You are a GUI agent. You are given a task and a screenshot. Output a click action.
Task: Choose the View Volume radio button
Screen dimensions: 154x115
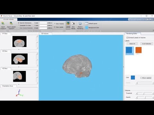[55, 24]
